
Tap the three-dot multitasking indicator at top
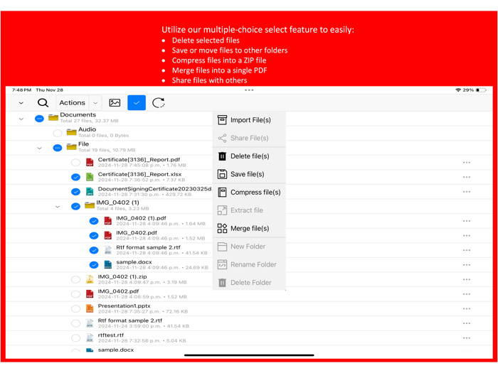[x=249, y=90]
